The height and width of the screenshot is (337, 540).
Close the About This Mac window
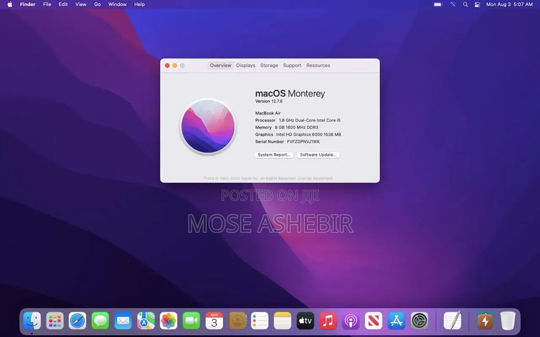pos(167,65)
